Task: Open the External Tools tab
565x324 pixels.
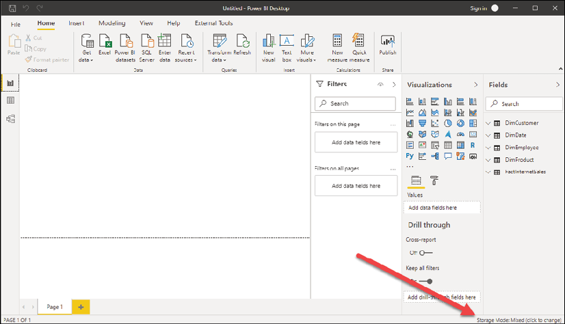Action: click(x=213, y=23)
